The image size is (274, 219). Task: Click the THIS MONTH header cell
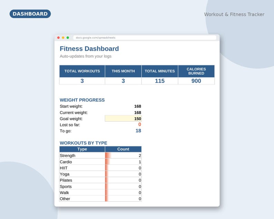point(123,71)
